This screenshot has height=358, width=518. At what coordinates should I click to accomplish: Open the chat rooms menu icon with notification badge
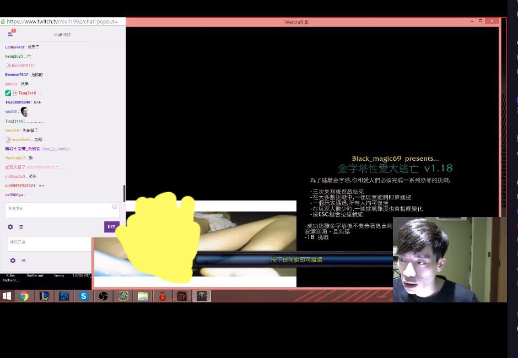pyautogui.click(x=10, y=34)
